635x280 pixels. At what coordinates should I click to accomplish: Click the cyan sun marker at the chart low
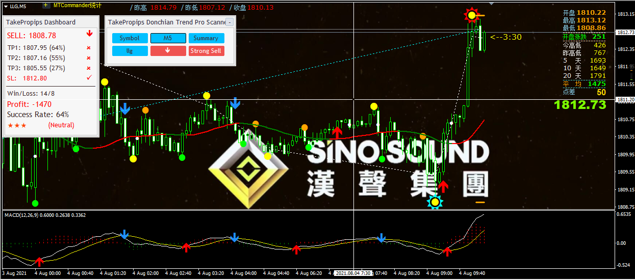(435, 202)
